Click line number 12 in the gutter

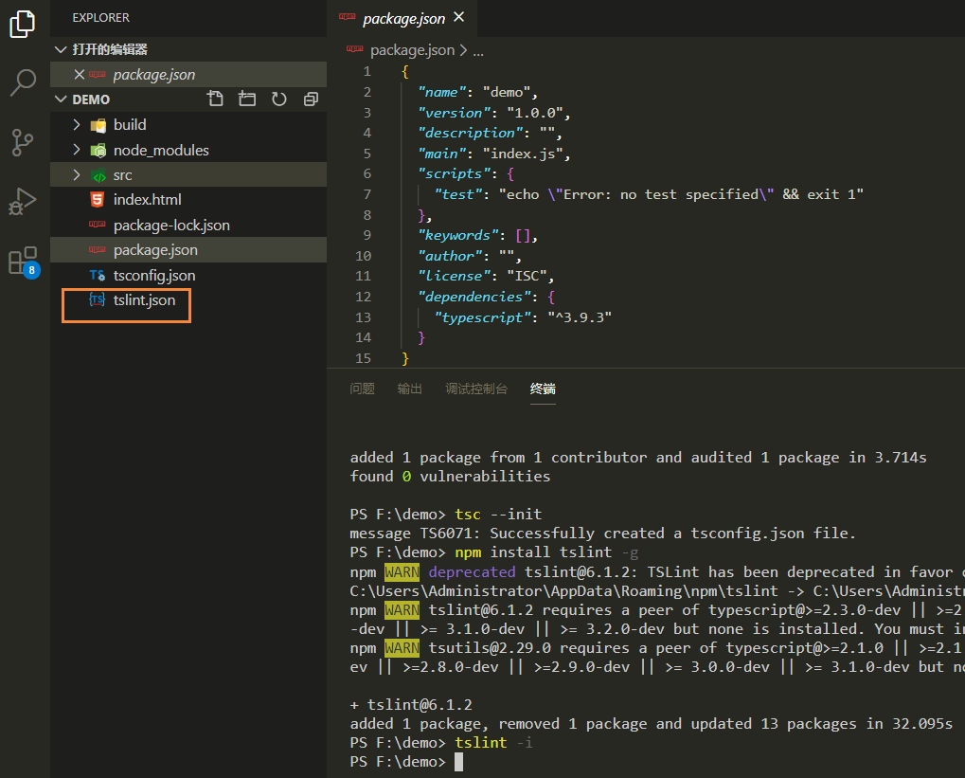tap(363, 297)
